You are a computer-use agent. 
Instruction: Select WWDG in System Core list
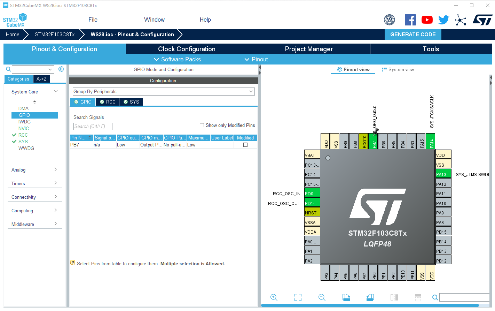[26, 148]
